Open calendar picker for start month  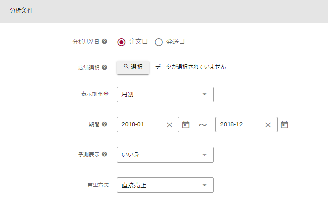click(x=186, y=124)
